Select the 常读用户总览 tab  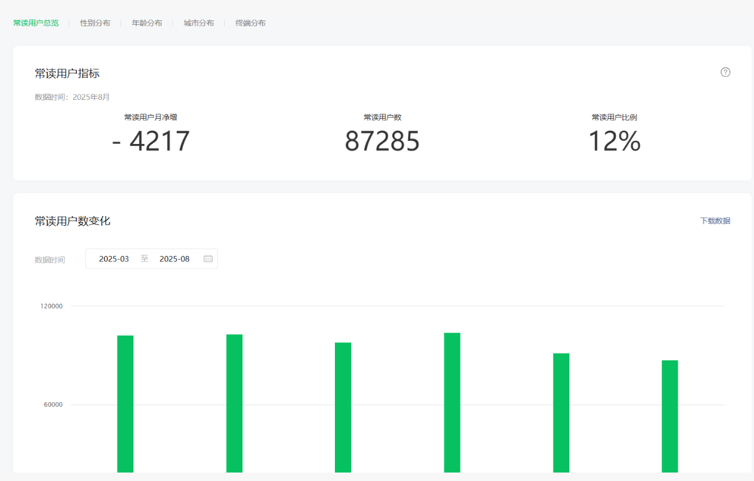pos(36,23)
